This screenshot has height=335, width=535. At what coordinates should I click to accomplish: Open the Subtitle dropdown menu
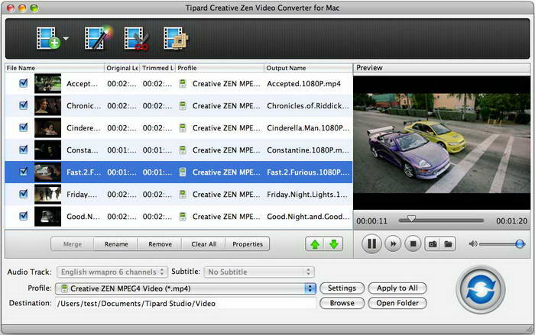259,272
